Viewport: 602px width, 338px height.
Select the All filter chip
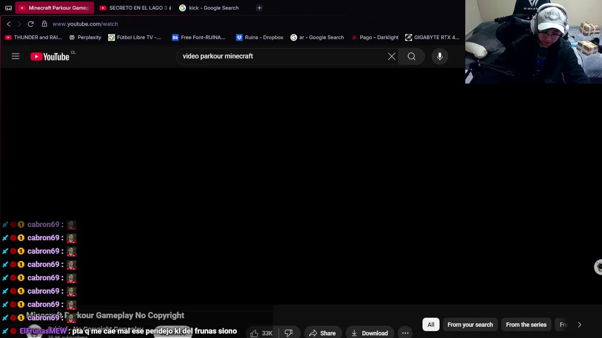(x=431, y=325)
